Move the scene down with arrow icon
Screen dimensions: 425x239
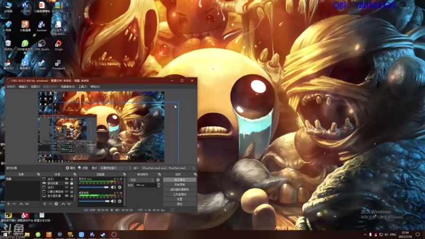[x=27, y=204]
